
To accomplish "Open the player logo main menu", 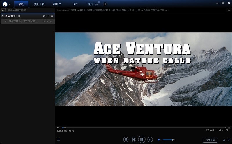I will click(5, 4).
